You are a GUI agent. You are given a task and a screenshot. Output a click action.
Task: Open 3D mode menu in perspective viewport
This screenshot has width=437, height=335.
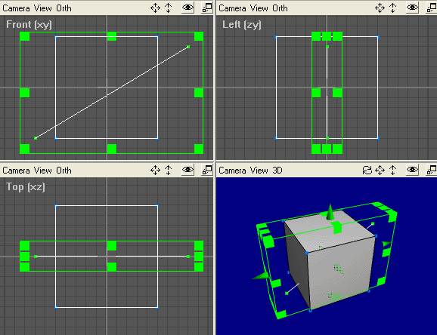click(x=277, y=171)
